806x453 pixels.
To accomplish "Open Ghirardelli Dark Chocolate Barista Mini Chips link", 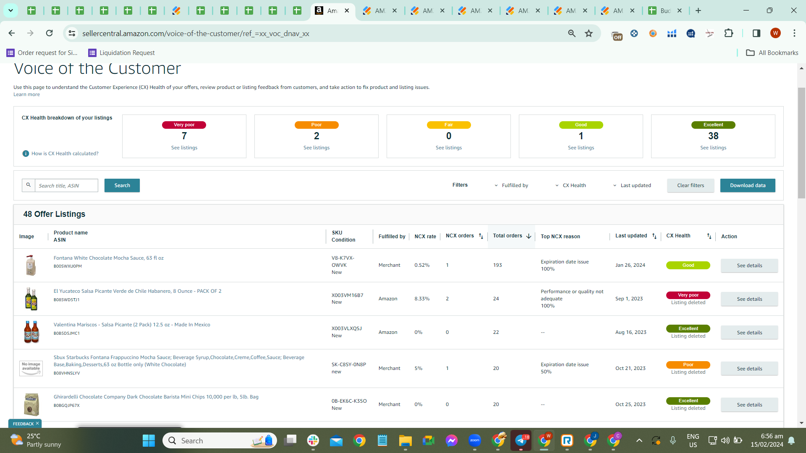I will pyautogui.click(x=156, y=397).
